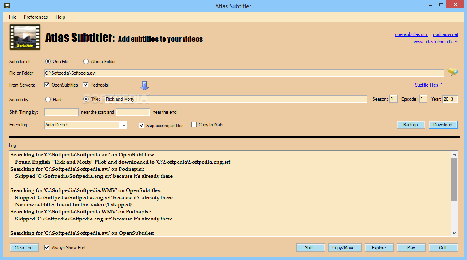Open the Encoding Auto Detect dropdown
This screenshot has height=260, width=467.
86,125
